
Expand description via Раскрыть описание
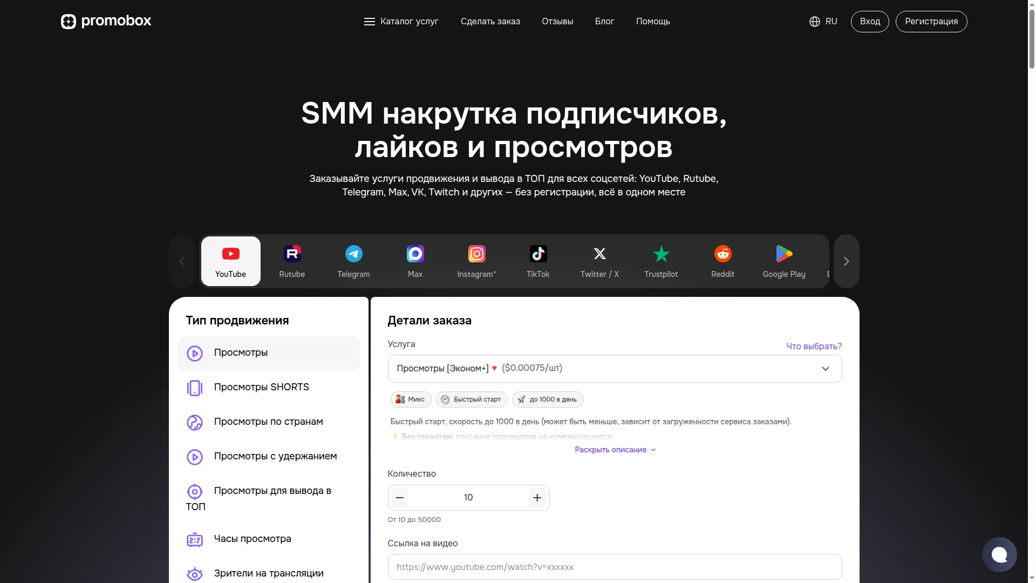click(x=615, y=450)
